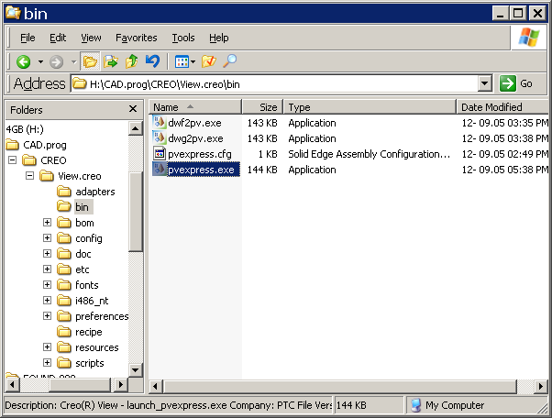This screenshot has height=418, width=552.
Task: Collapse the View.creo tree node
Action: click(x=30, y=176)
